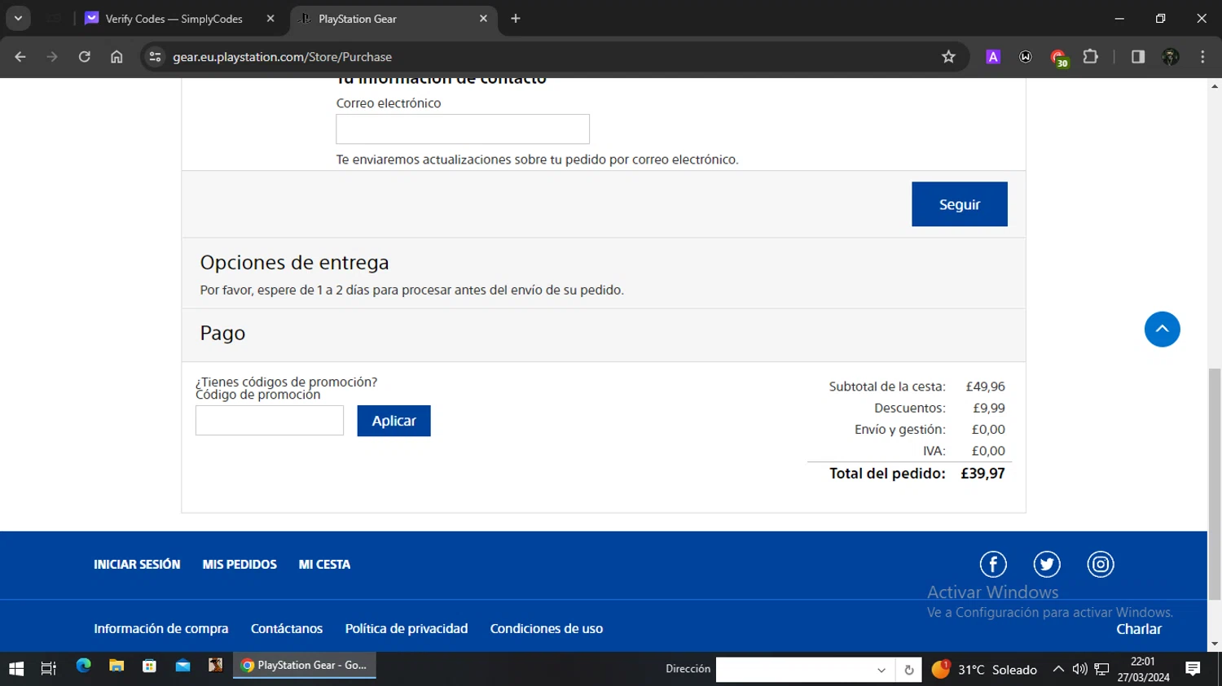Click the page scrollbar up arrow
Viewport: 1222px width, 686px height.
(x=1215, y=85)
